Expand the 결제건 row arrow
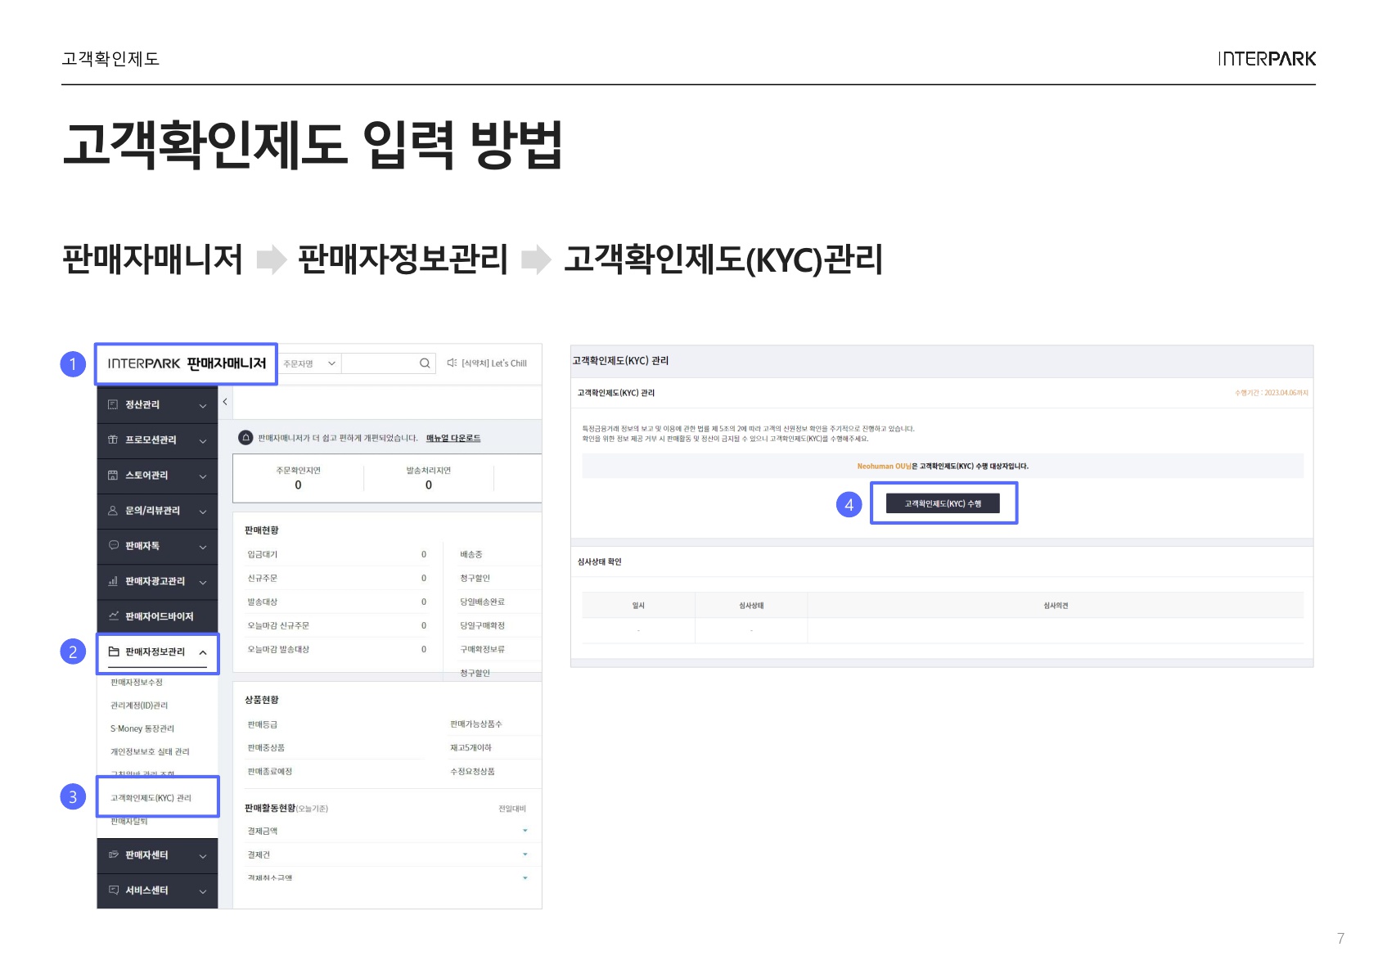1378x974 pixels. (525, 855)
